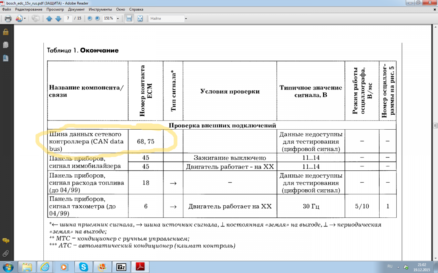Viewport: 438px width, 273px height.
Task: Launch Internet Explorer from taskbar
Action: pyautogui.click(x=46, y=267)
